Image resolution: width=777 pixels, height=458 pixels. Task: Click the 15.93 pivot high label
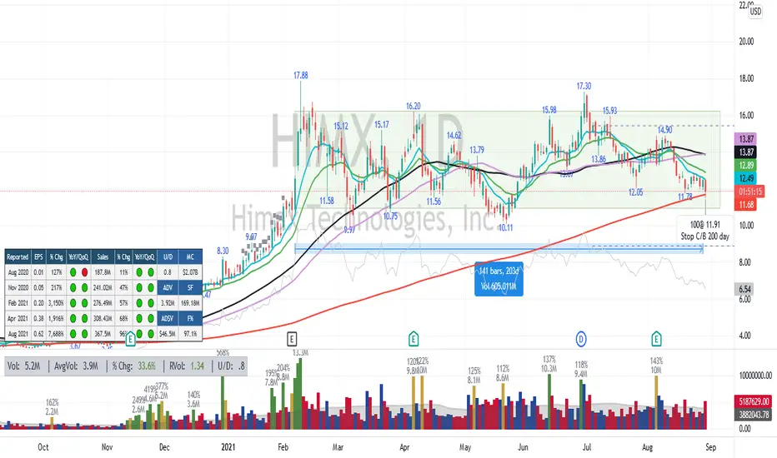tap(609, 111)
